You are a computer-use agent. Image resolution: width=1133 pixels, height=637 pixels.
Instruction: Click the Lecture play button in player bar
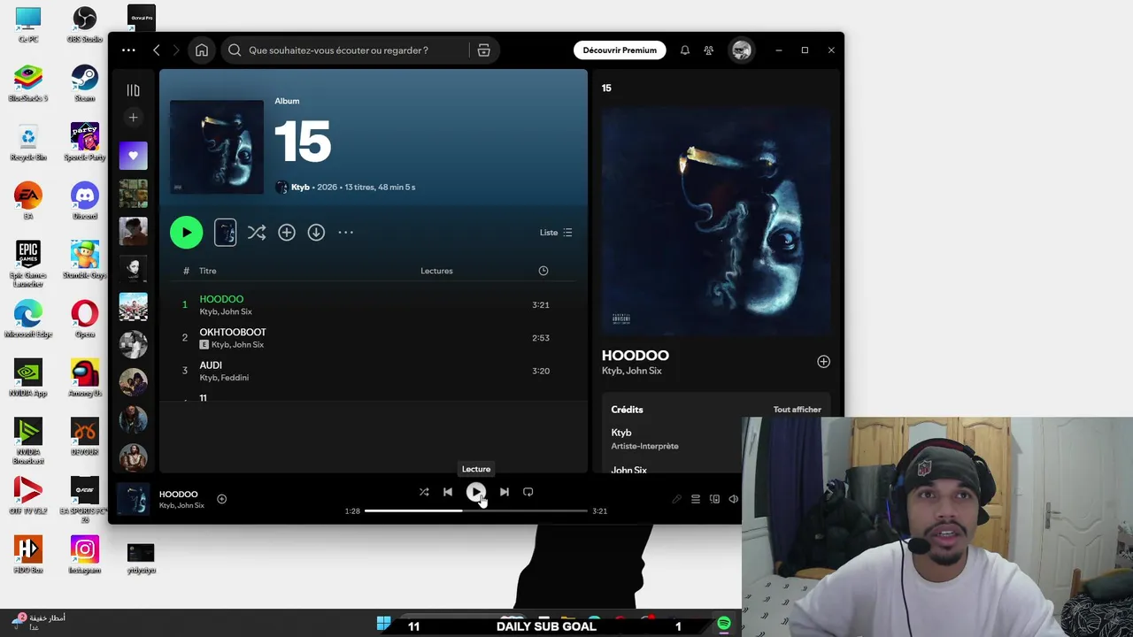tap(476, 492)
